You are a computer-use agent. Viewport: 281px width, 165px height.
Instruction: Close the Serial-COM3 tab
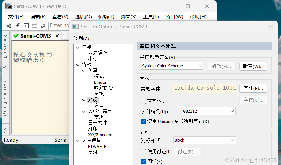[x=57, y=36]
